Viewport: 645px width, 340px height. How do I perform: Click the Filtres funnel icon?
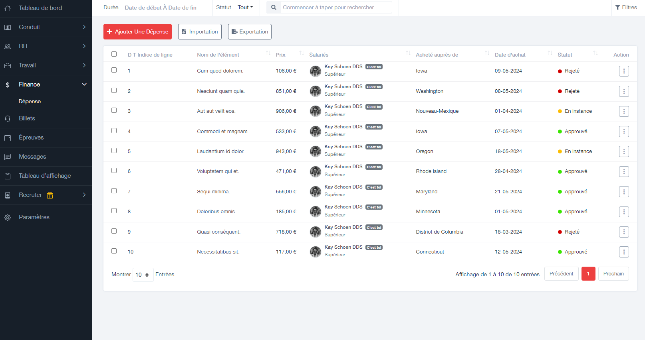(x=617, y=8)
